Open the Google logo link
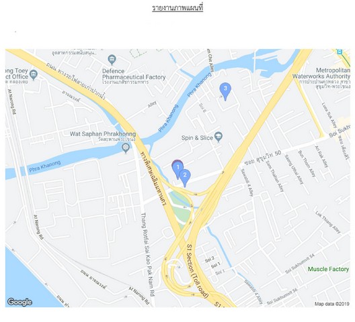Screen dimensions: 355x322 [x=19, y=302]
